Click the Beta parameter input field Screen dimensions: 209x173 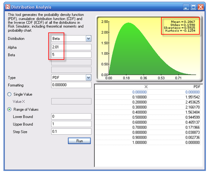pyautogui.click(x=71, y=55)
